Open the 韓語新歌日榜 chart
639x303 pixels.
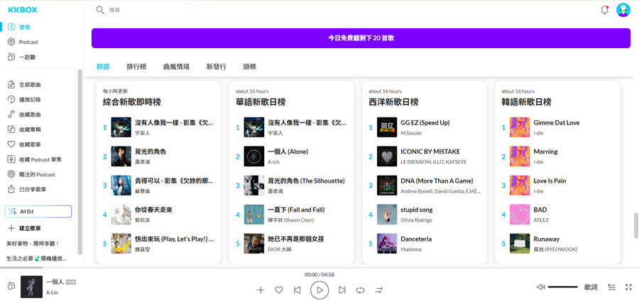coord(526,102)
